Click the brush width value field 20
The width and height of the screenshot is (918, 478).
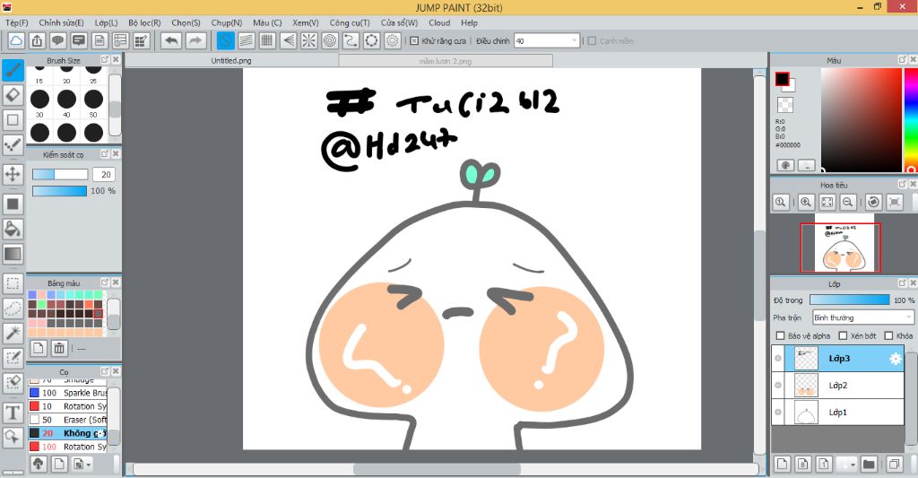click(x=106, y=175)
